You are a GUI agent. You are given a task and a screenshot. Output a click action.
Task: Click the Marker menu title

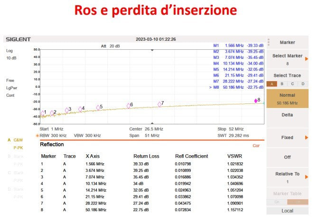click(287, 43)
